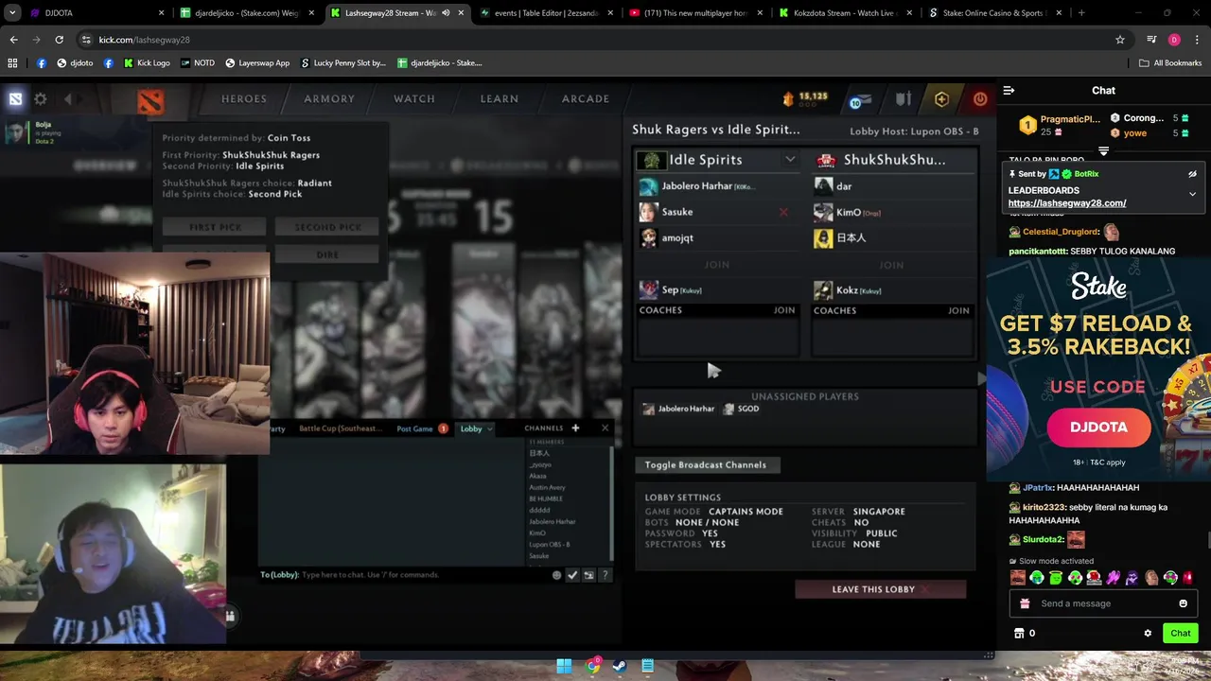Bookmark this page star icon
The width and height of the screenshot is (1211, 681).
click(x=1120, y=40)
